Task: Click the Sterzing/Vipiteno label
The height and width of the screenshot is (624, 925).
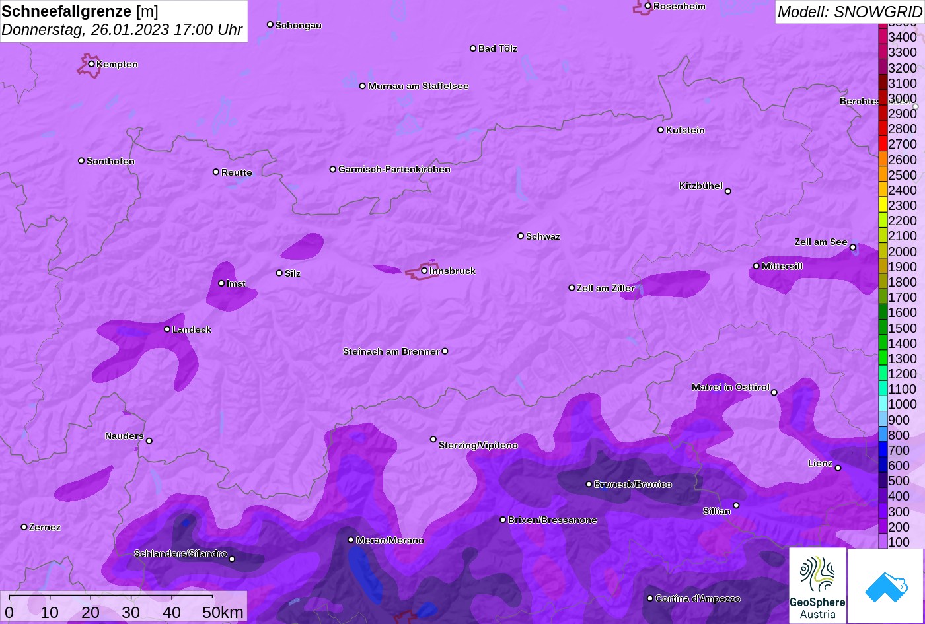Action: click(478, 446)
